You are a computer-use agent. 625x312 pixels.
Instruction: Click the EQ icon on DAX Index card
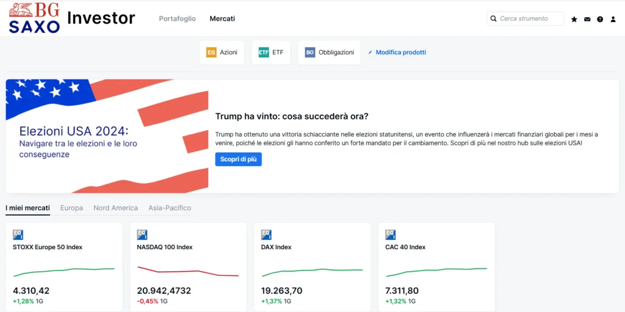(x=266, y=234)
